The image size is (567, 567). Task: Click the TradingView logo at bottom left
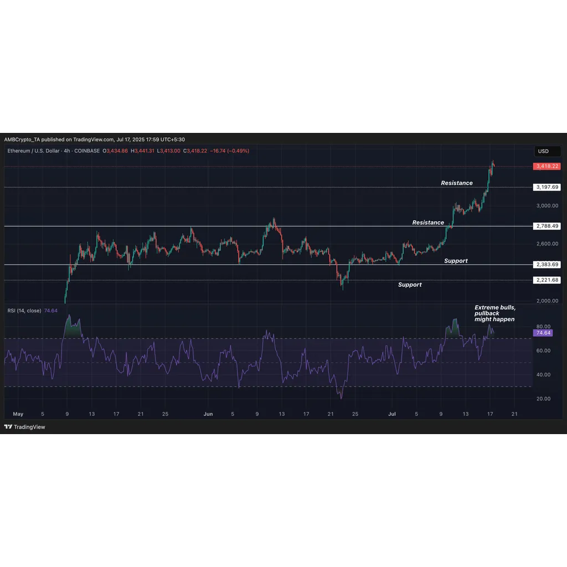(x=24, y=427)
